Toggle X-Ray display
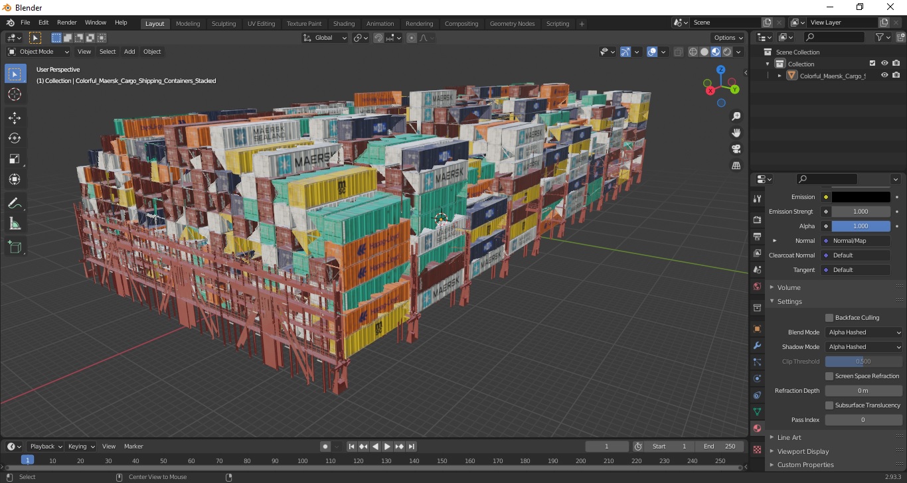This screenshot has width=907, height=483. pos(678,52)
